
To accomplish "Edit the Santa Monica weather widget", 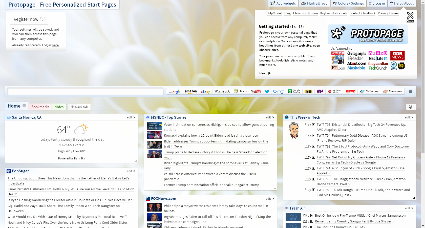I will (129, 117).
